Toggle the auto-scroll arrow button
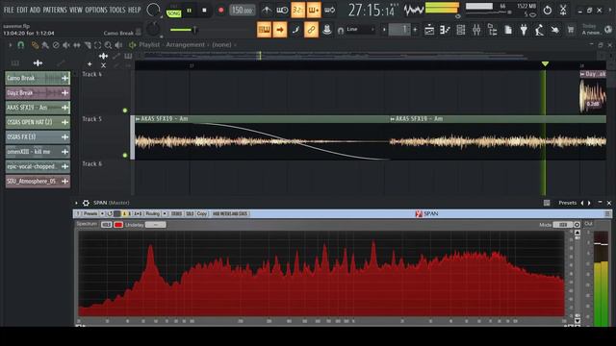The height and width of the screenshot is (346, 616). (280, 30)
